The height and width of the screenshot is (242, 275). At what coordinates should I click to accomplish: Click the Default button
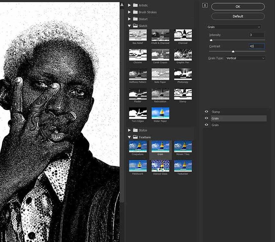tap(238, 16)
